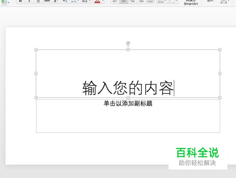Screen dimensions: 236x178
Task: Click the subtitle placeholder 单击以添加副标题
Action: click(128, 103)
